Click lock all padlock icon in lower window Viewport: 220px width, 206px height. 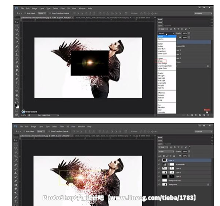click(174, 156)
